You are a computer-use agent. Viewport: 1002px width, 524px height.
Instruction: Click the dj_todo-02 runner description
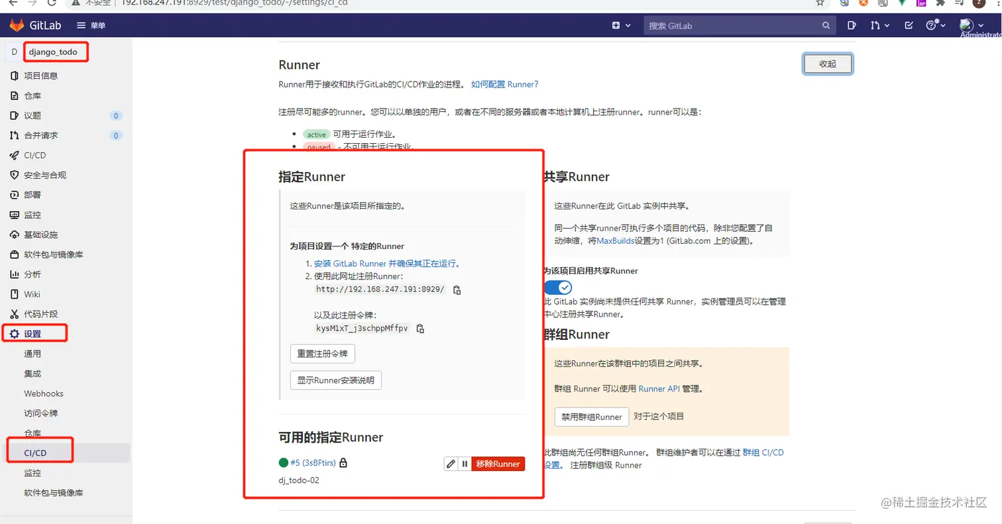pos(299,480)
